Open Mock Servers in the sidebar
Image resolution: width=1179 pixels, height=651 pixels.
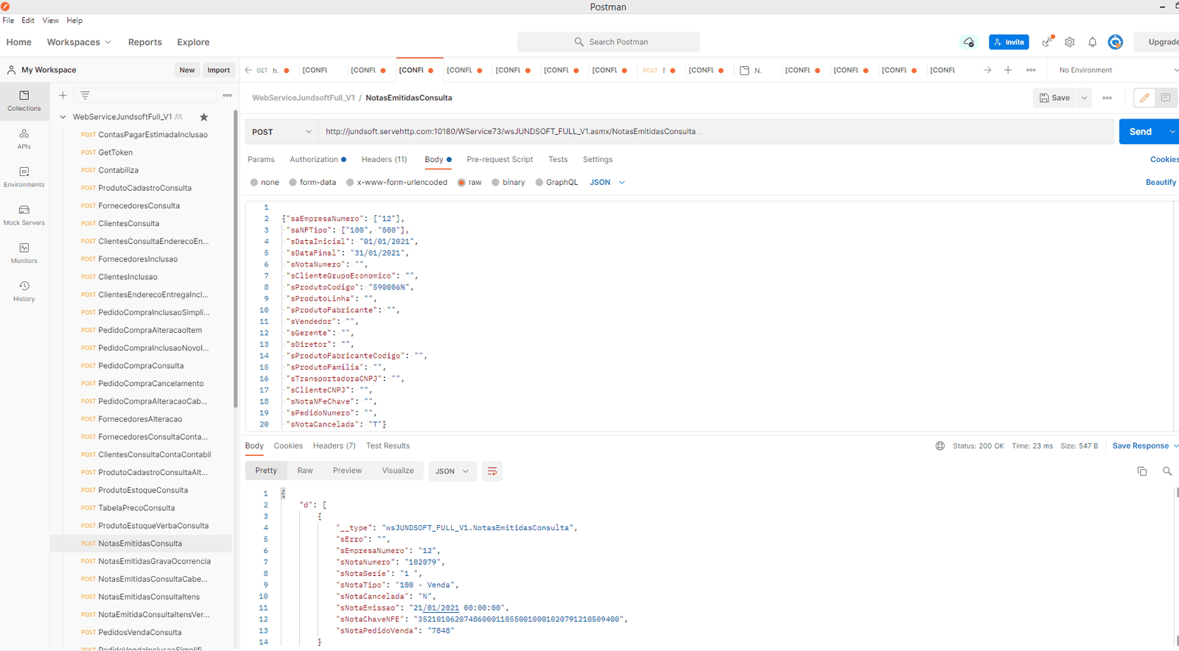(24, 215)
